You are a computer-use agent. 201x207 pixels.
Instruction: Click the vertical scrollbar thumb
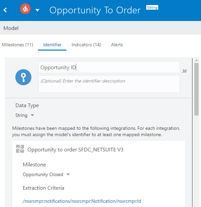197,89
